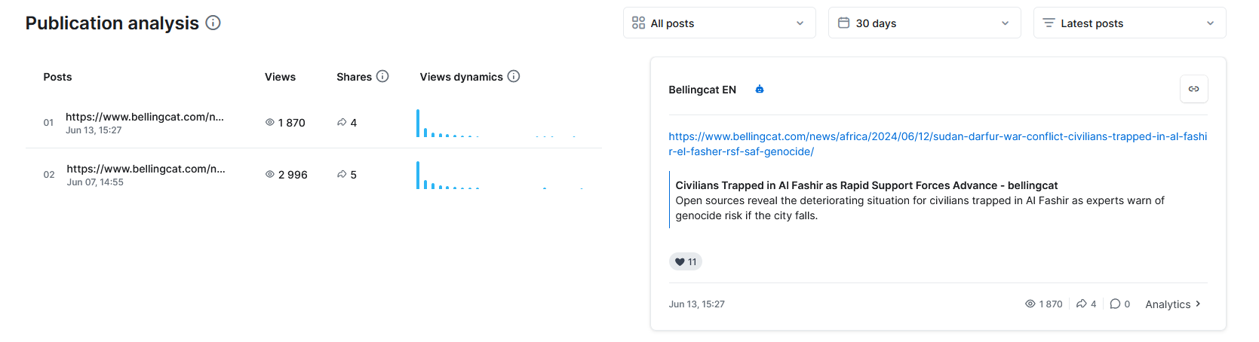This screenshot has height=342, width=1259.
Task: Open Analytics for the selected post
Action: click(1172, 304)
